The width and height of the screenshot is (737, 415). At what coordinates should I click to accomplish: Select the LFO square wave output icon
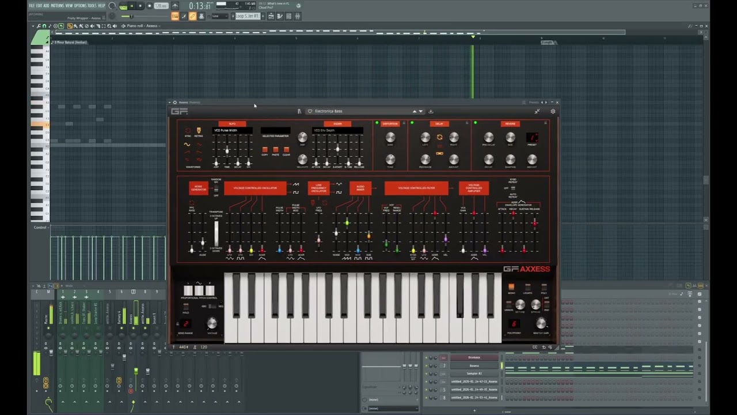(x=339, y=192)
